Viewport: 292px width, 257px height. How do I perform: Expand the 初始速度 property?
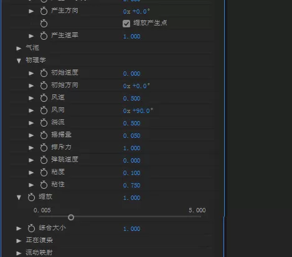[31, 73]
